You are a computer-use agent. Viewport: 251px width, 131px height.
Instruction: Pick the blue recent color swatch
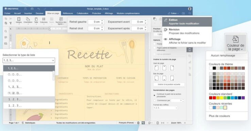(214, 108)
